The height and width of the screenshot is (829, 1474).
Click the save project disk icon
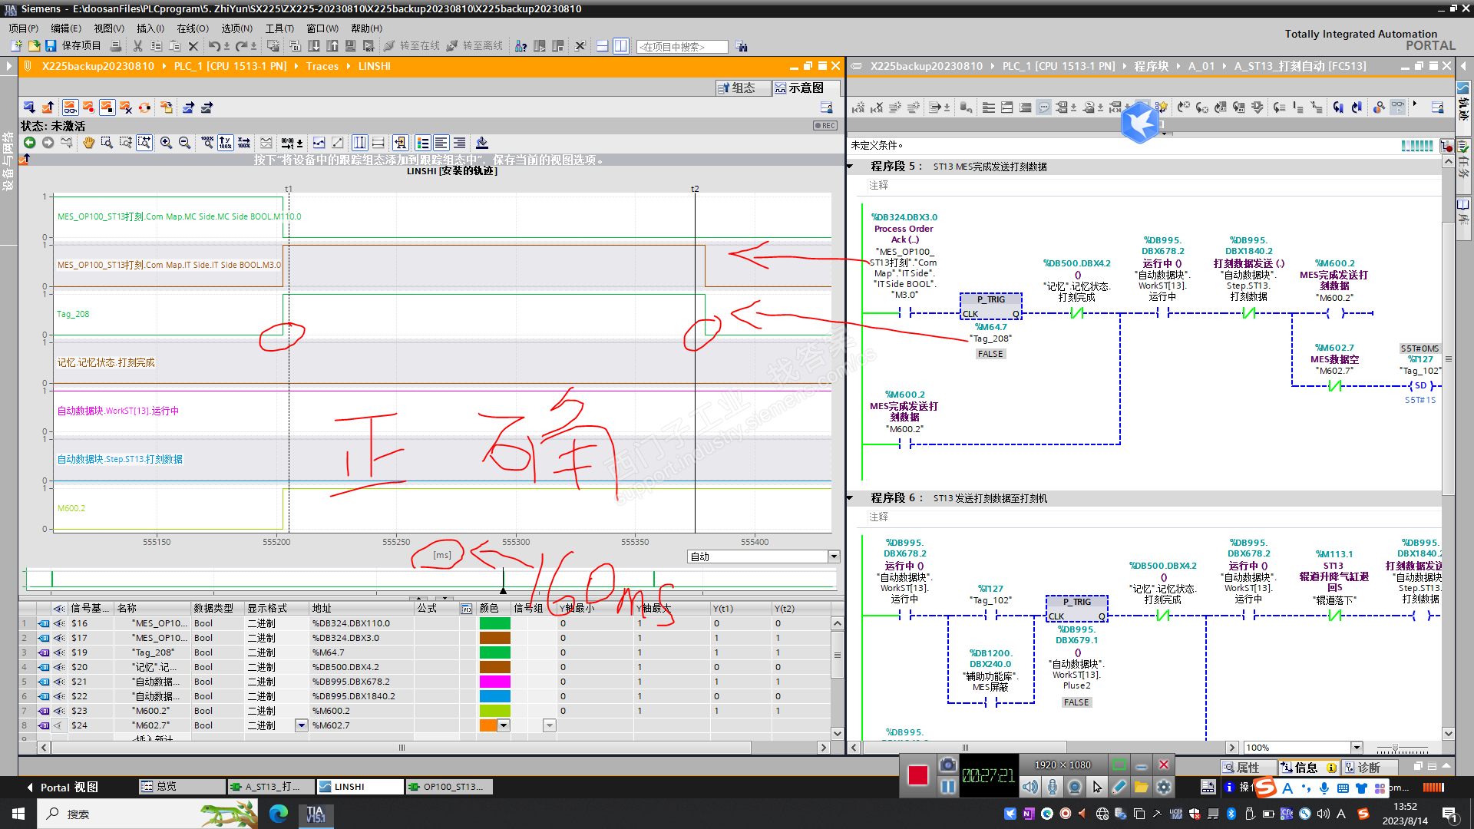pyautogui.click(x=51, y=46)
